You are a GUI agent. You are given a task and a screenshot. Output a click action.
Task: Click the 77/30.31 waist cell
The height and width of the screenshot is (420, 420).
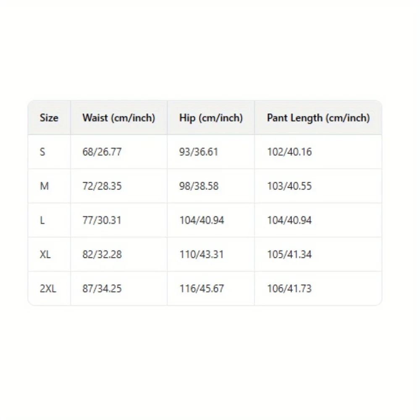point(102,220)
